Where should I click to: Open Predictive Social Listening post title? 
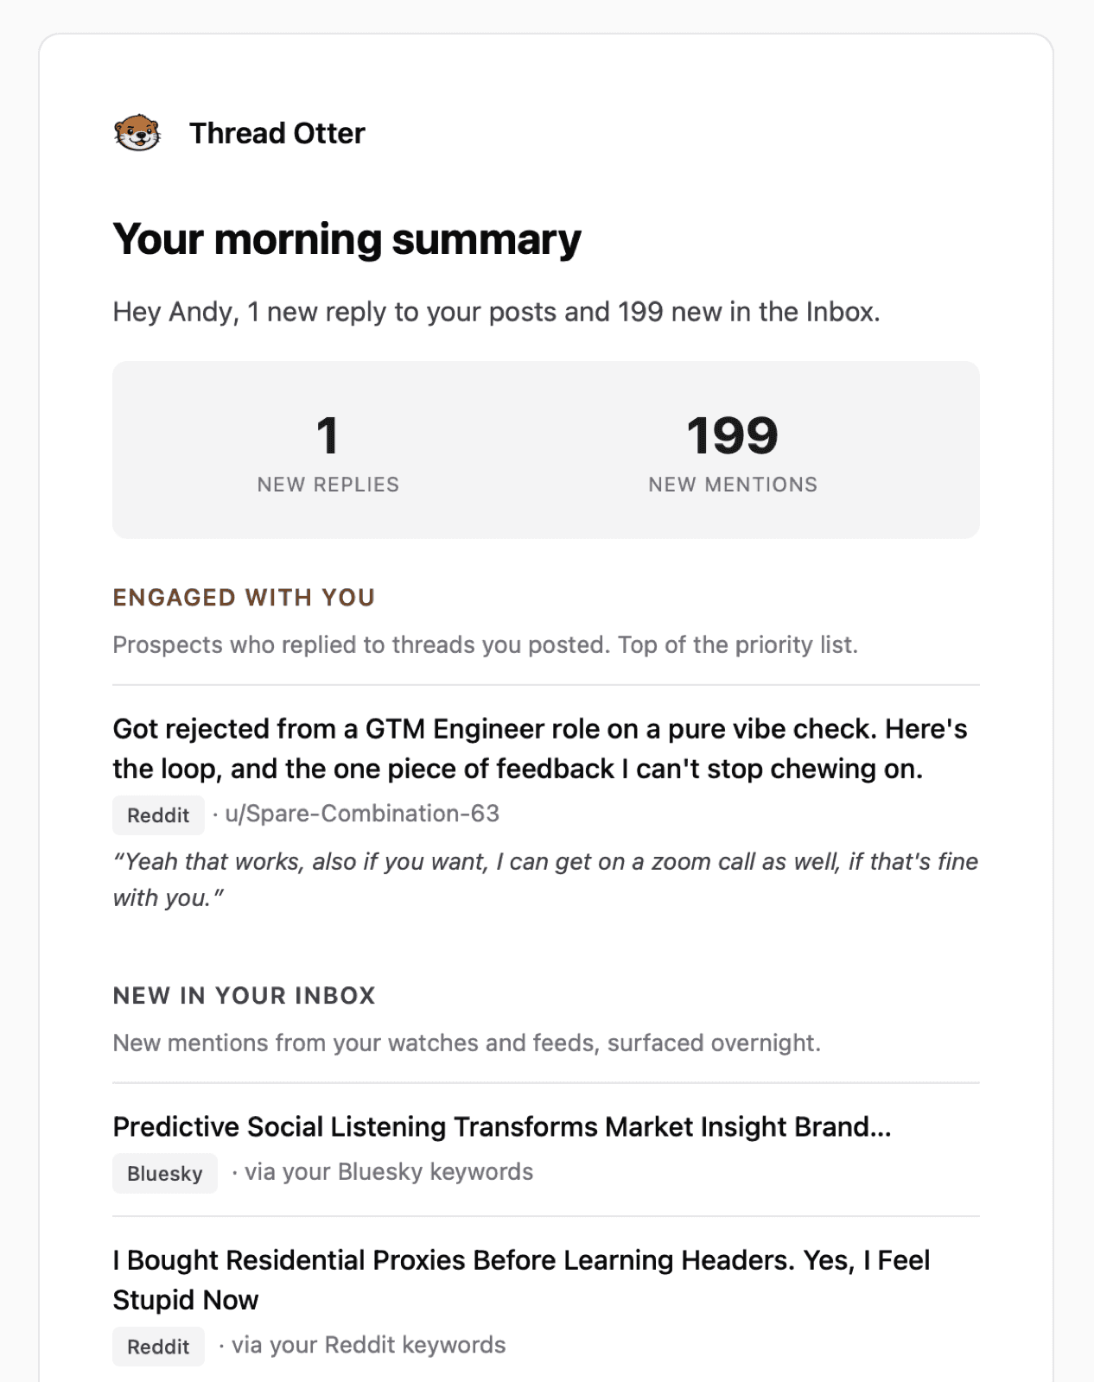[502, 1126]
